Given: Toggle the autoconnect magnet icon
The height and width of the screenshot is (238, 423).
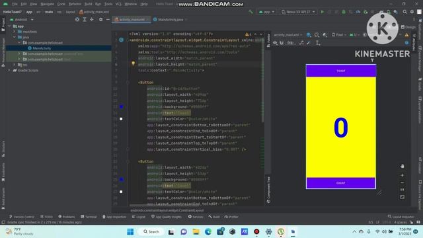Looking at the screenshot, I should pos(282,43).
